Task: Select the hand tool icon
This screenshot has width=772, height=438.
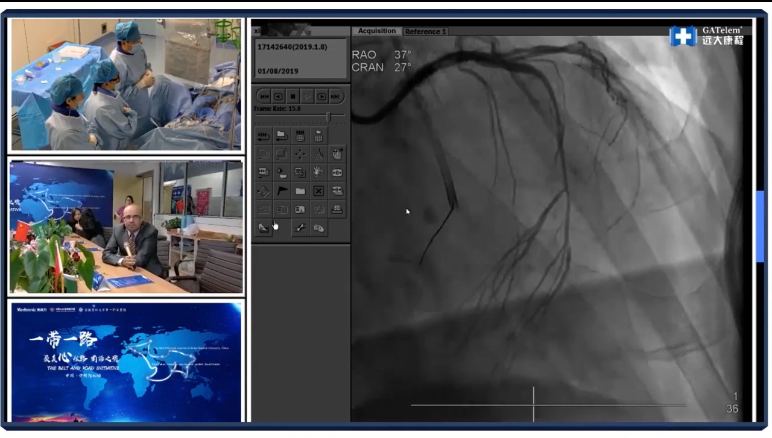Action: pos(318,172)
